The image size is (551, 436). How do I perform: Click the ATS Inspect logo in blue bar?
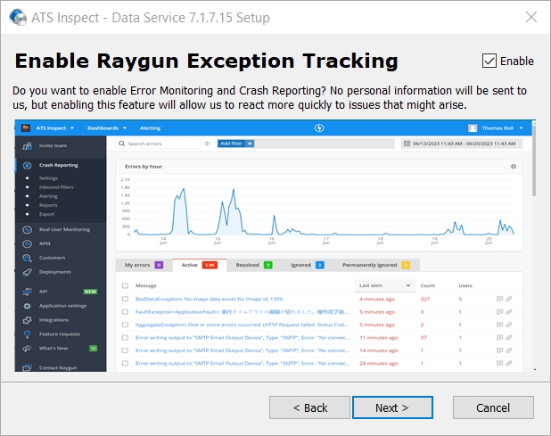26,128
